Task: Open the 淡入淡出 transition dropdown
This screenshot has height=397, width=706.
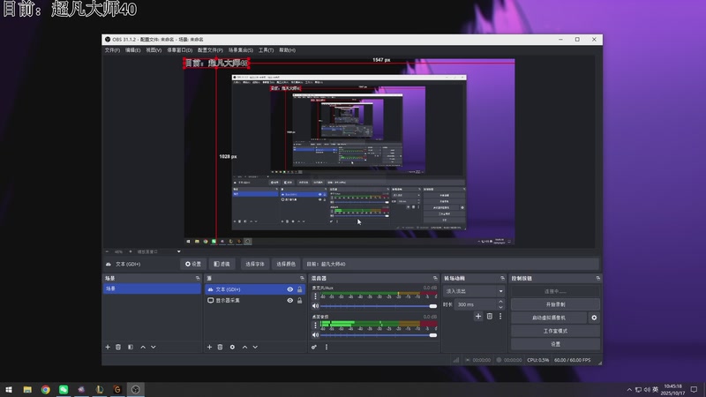Action: click(473, 291)
